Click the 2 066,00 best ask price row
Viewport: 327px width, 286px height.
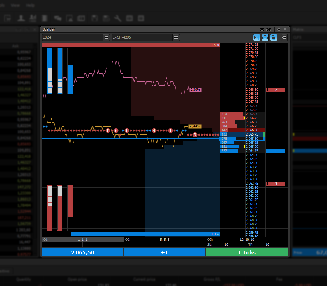pyautogui.click(x=252, y=130)
